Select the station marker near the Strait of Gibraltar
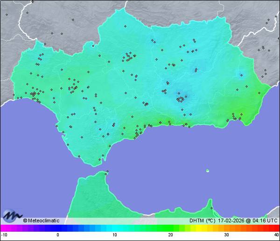 point(107,172)
